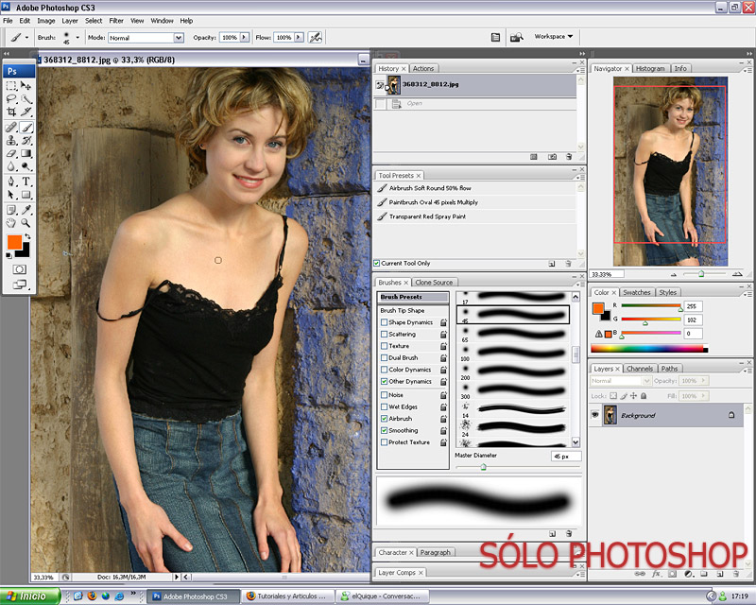Image resolution: width=756 pixels, height=605 pixels.
Task: Select the Lasso tool
Action: pyautogui.click(x=11, y=98)
